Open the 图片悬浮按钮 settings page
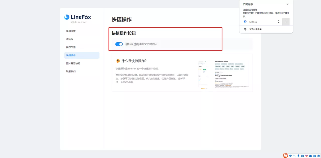This screenshot has height=158, width=321. 73,63
